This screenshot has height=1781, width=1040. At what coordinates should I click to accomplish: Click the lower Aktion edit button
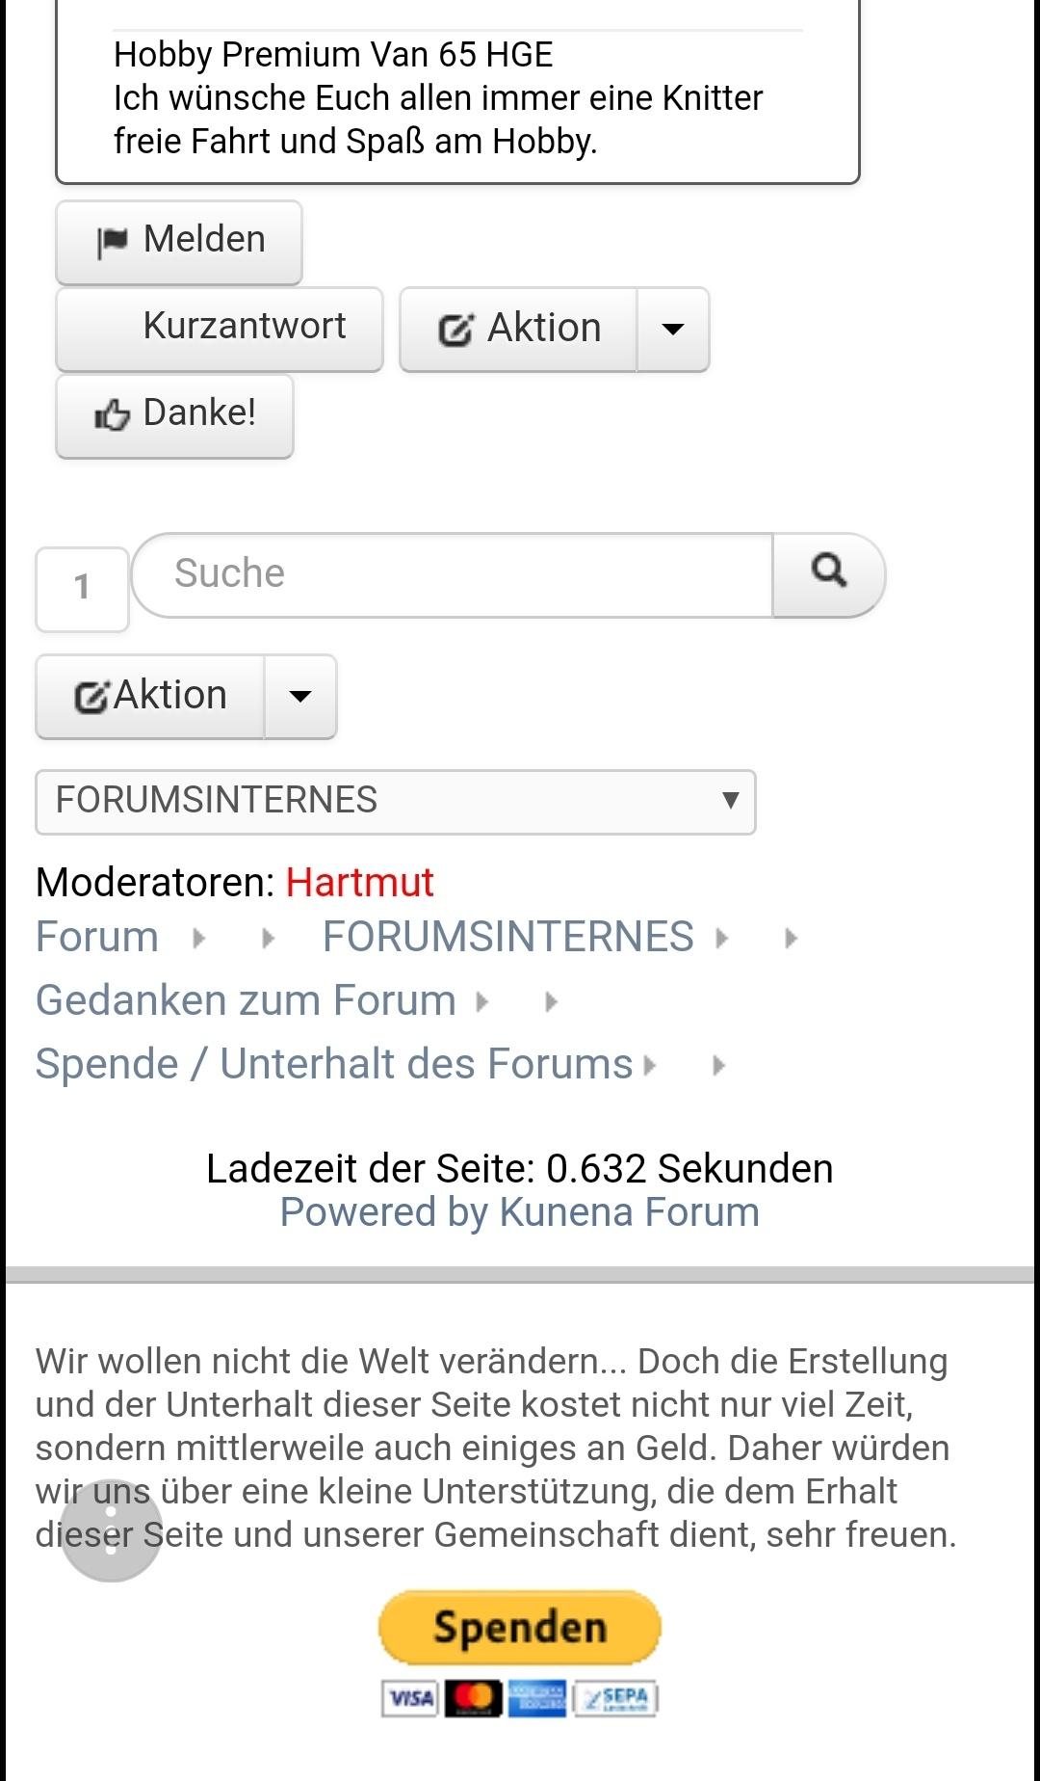151,696
